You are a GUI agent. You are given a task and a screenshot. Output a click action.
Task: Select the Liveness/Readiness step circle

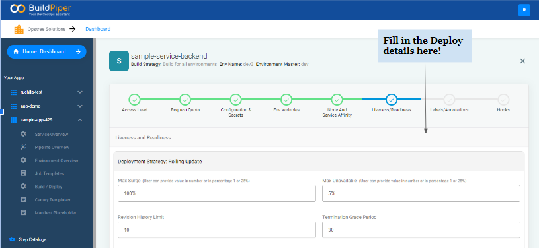(x=392, y=100)
